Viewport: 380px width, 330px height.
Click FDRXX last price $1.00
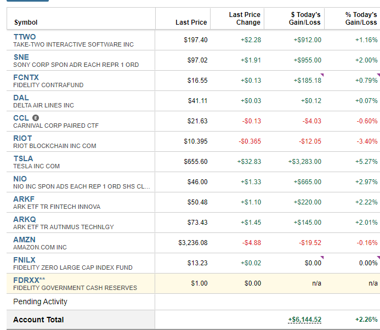pos(199,283)
